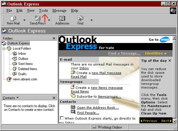Open the Message menu
This screenshot has width=178, height=131.
(59, 11)
